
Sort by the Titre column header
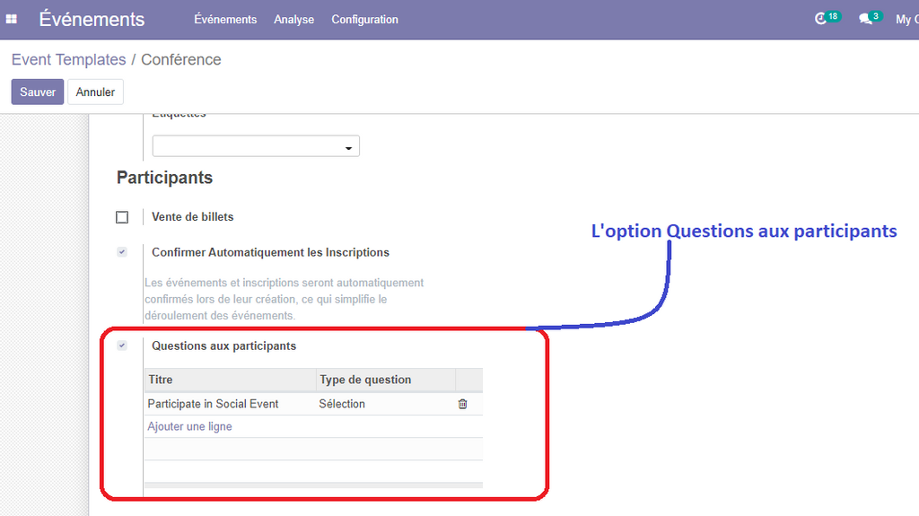pos(229,380)
